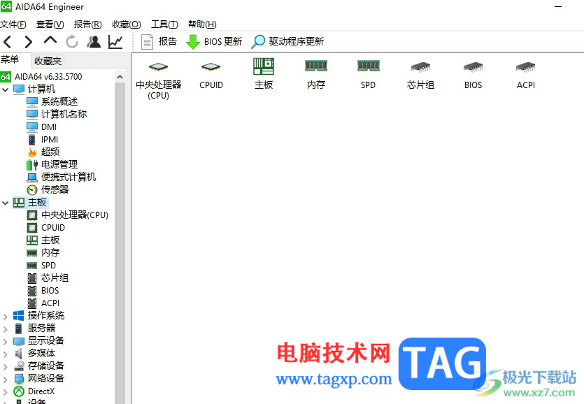
Task: Select BIOS in the tree
Action: pos(43,291)
